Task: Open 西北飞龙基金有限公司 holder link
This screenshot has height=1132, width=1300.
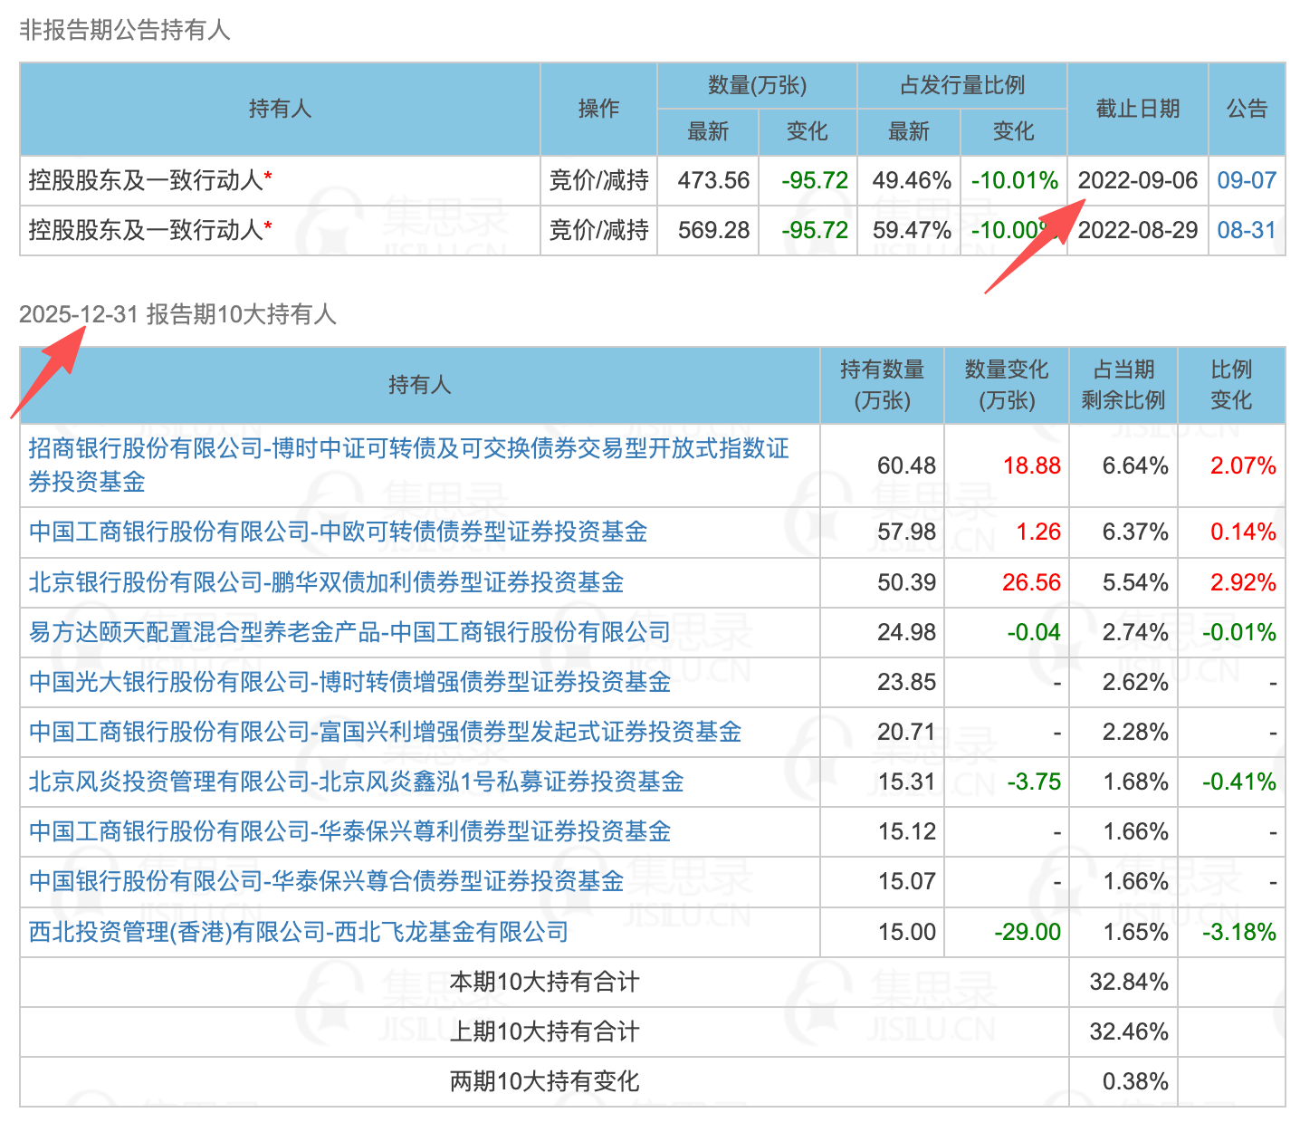Action: pos(299,932)
